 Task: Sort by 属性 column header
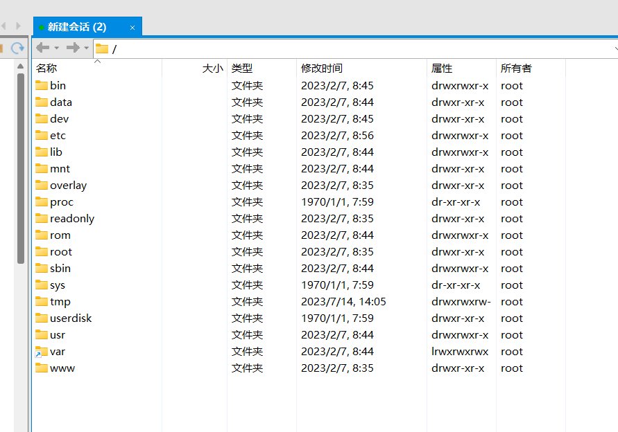click(442, 69)
